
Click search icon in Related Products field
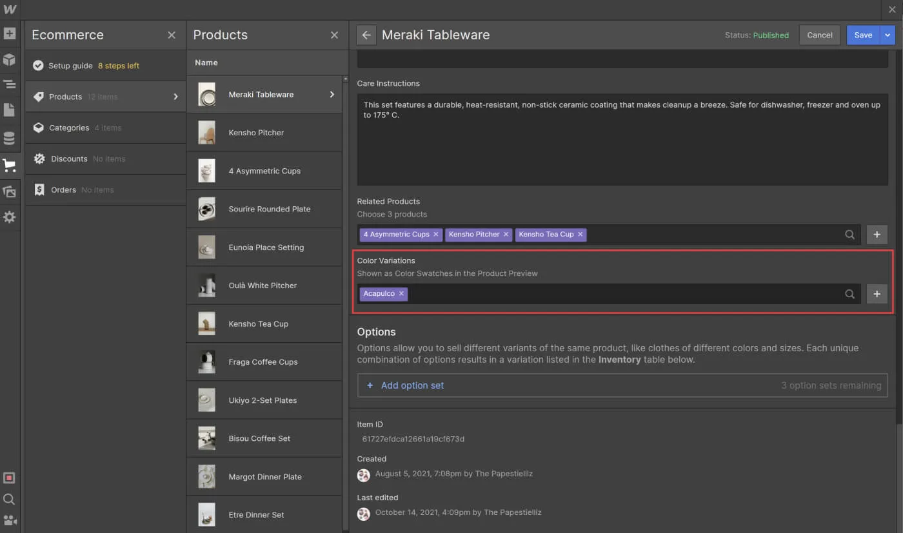tap(850, 235)
